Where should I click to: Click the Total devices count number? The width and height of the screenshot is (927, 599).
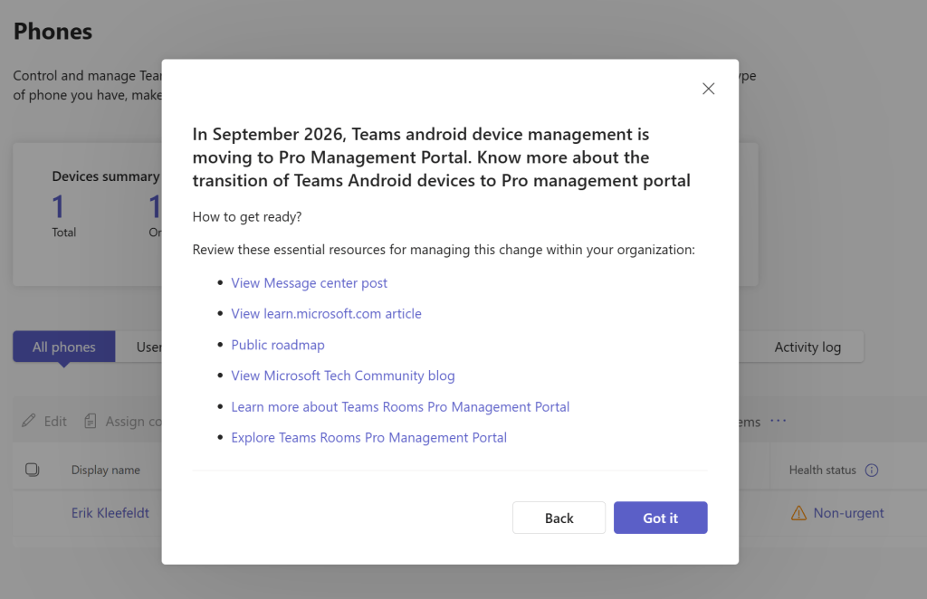[x=58, y=207]
